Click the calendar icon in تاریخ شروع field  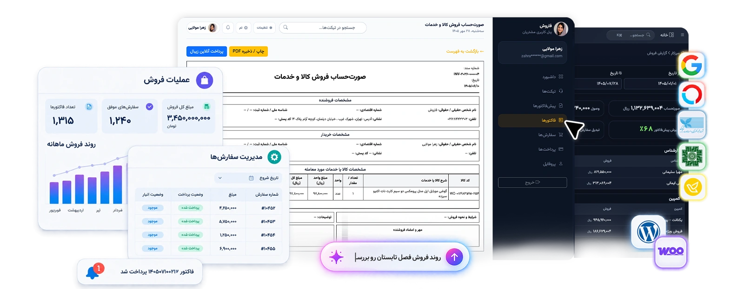251,178
